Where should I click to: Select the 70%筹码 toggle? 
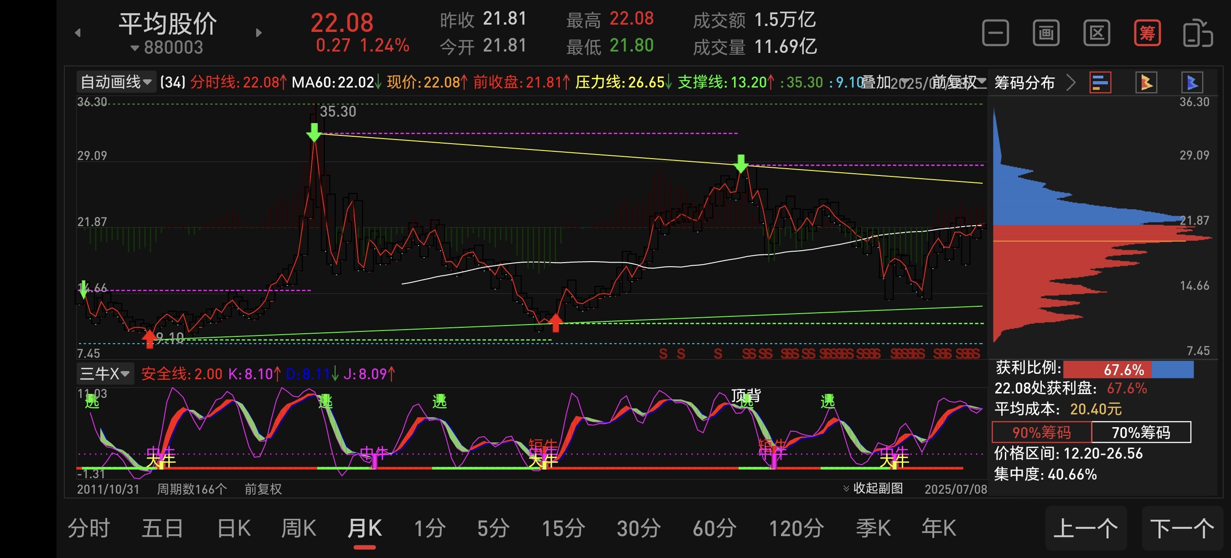click(1141, 432)
